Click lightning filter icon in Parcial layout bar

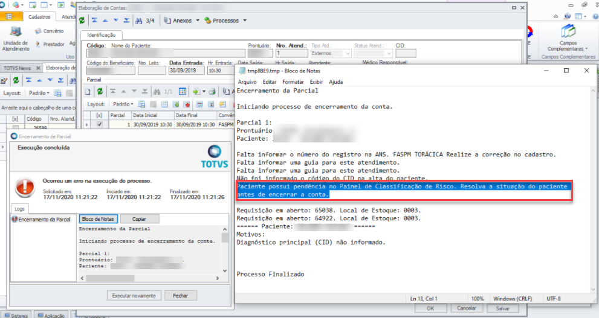[222, 104]
